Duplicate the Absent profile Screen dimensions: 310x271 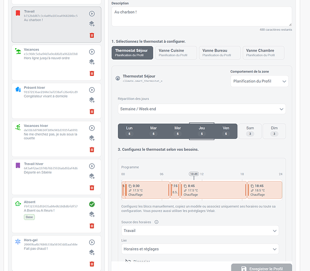[x=92, y=214]
